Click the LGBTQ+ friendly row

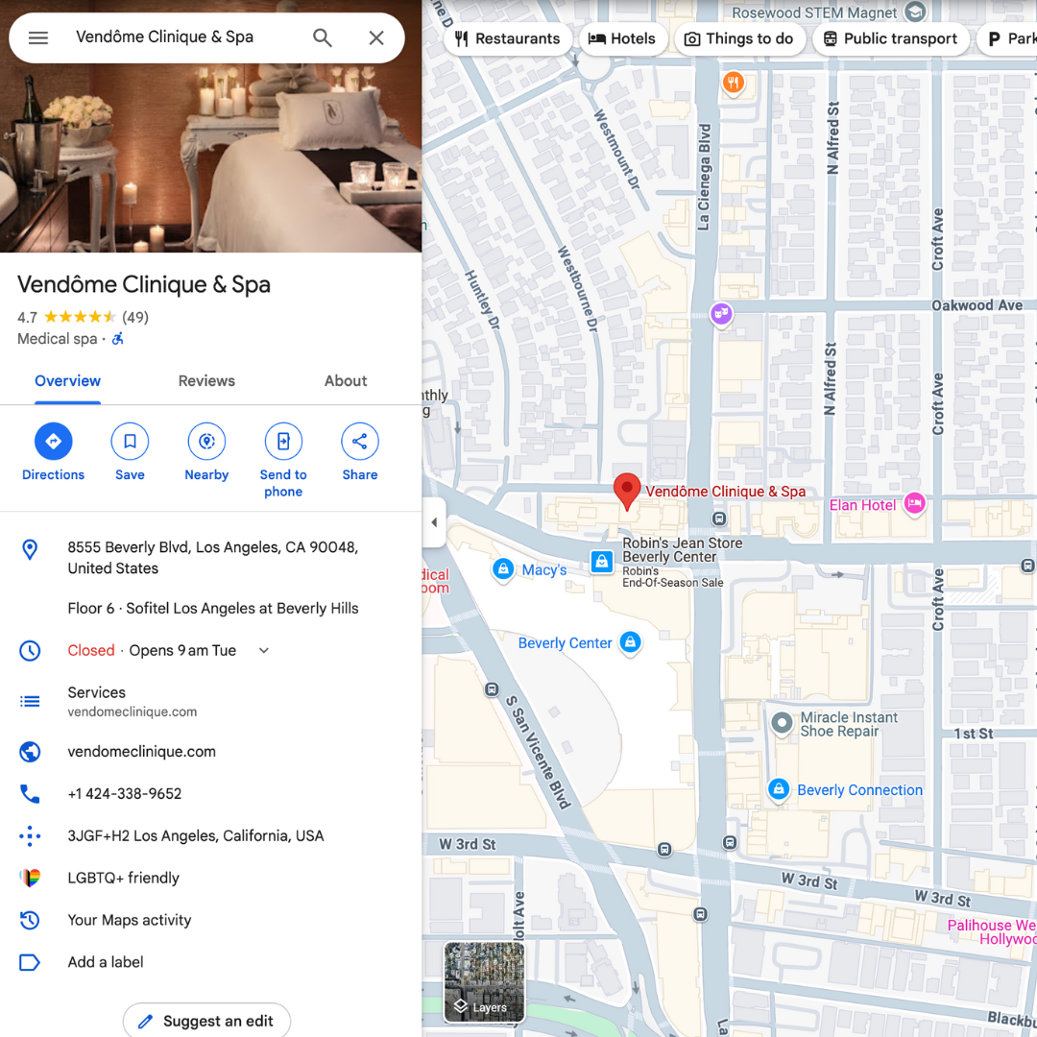click(x=210, y=879)
